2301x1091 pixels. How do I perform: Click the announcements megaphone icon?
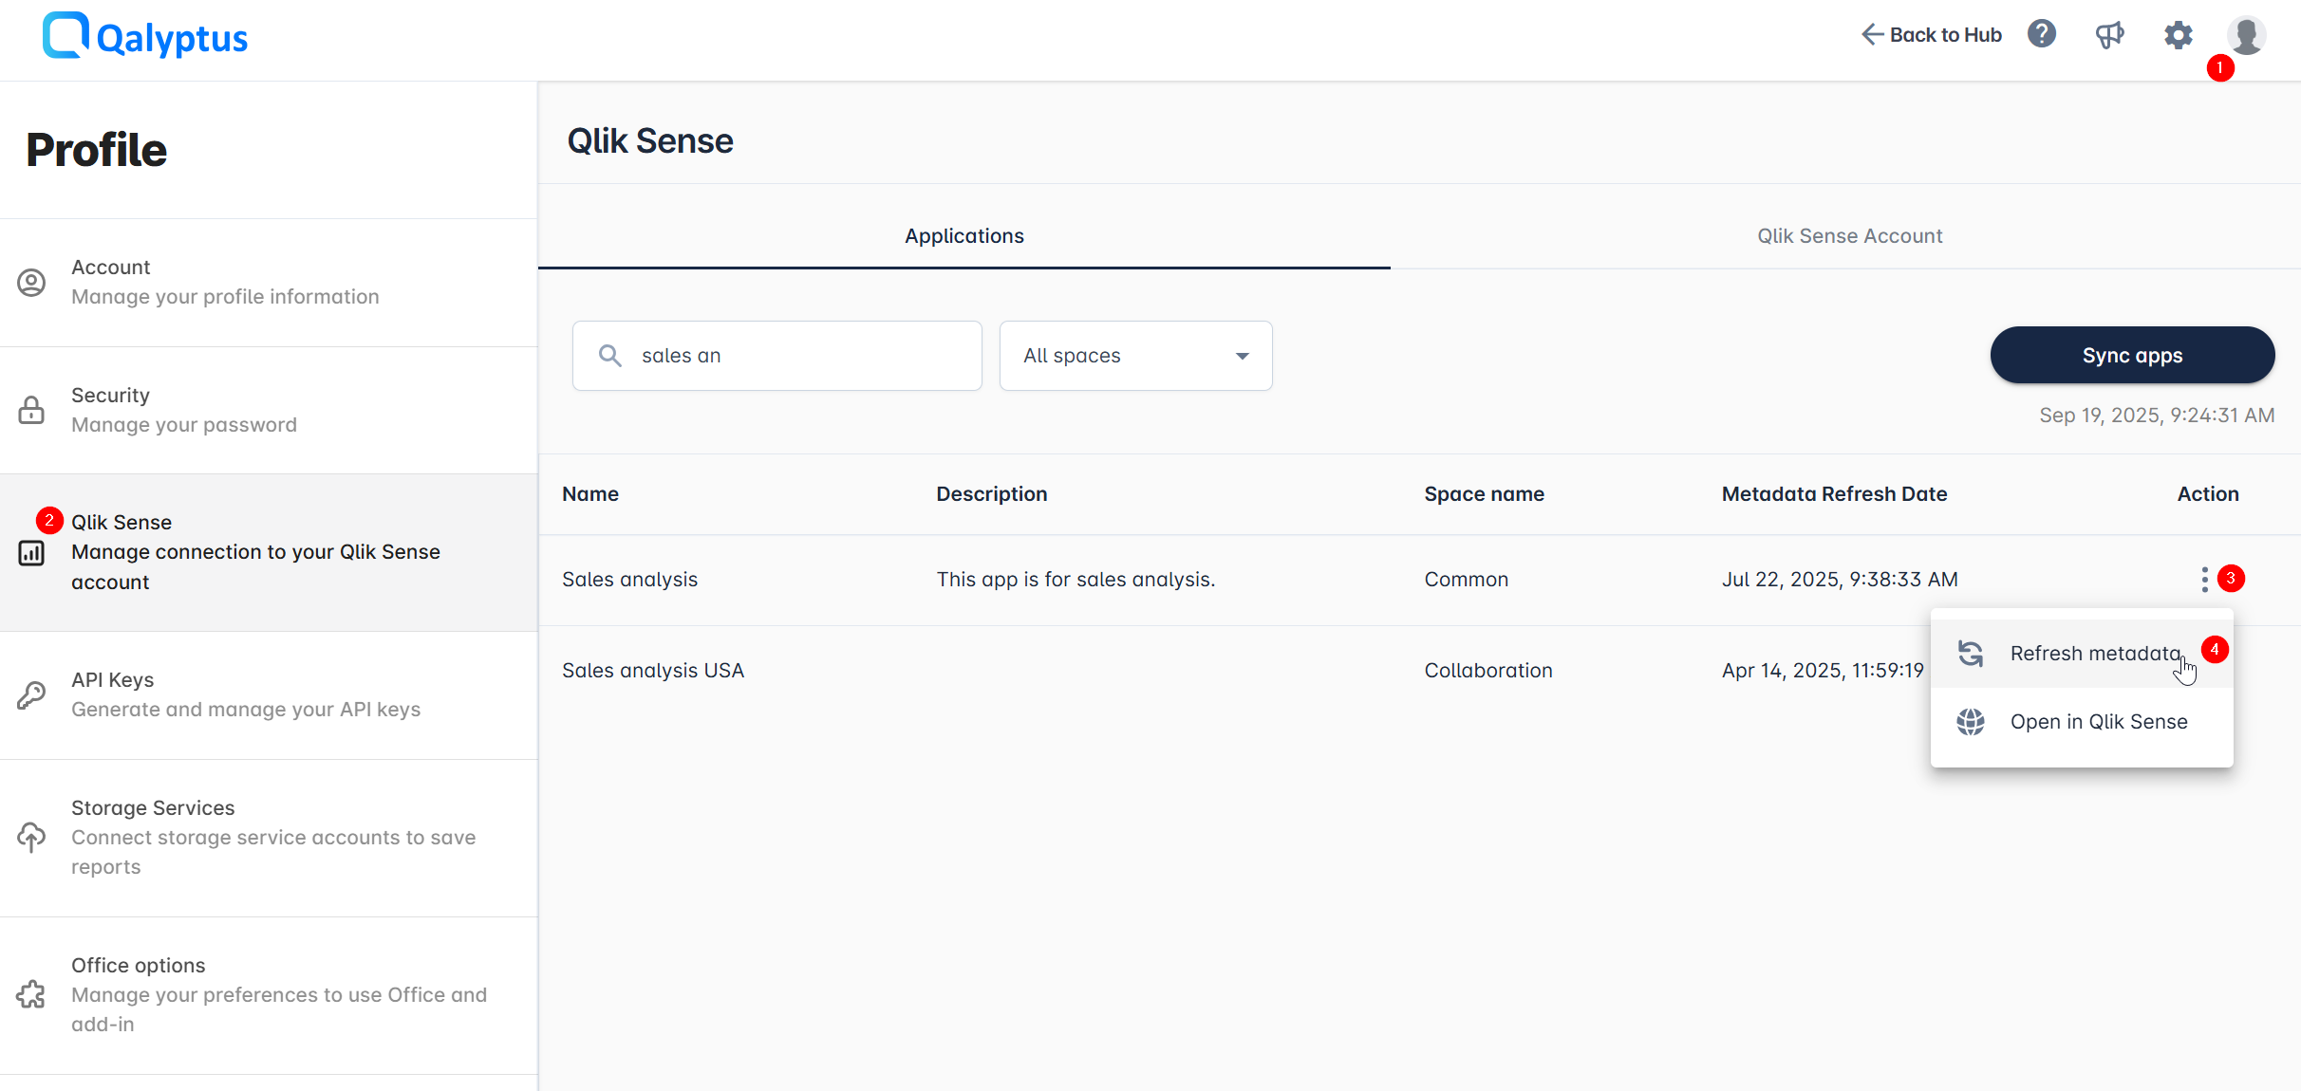2110,34
